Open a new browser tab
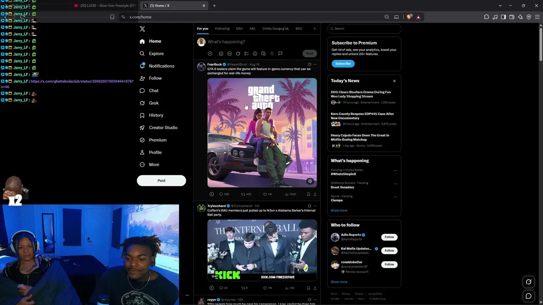 [214, 6]
